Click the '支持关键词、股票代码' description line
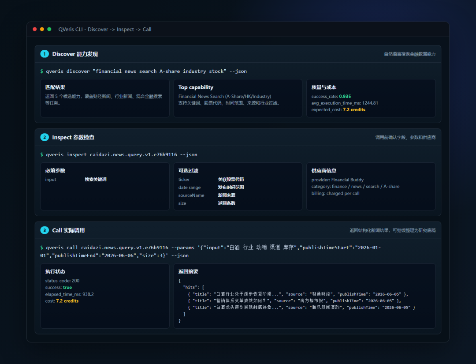 pyautogui.click(x=229, y=103)
